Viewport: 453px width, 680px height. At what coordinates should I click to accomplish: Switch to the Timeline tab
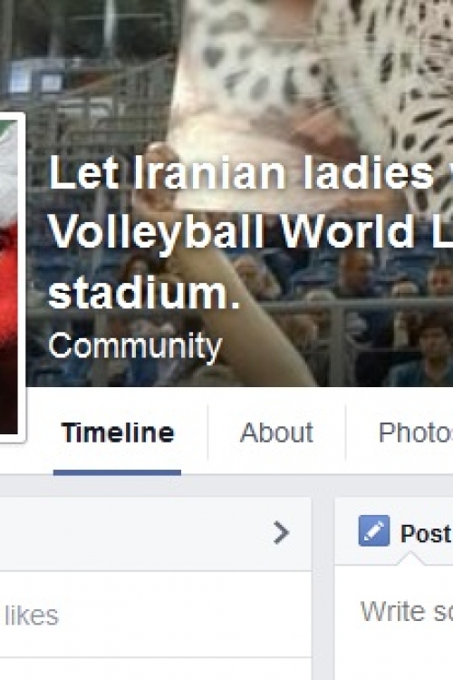pos(118,432)
